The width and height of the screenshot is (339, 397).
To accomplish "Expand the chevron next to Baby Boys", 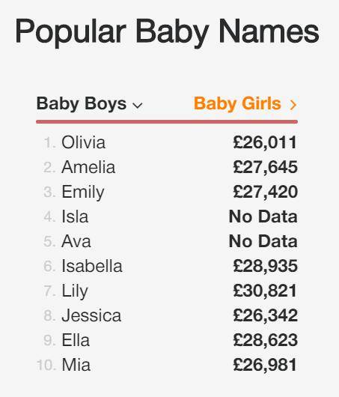I will point(138,106).
